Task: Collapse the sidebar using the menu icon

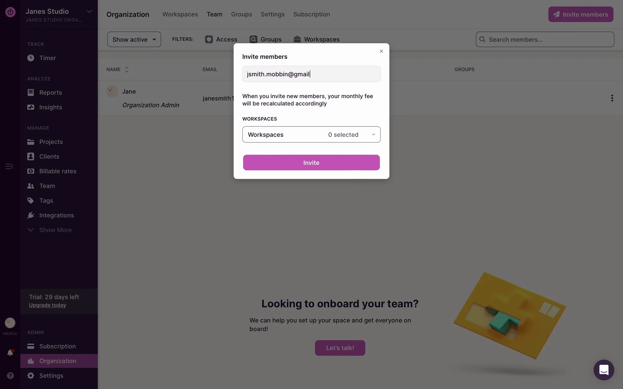Action: tap(9, 166)
